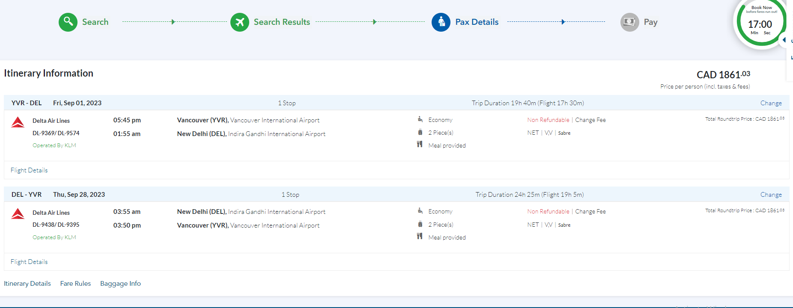Click the return flight meal icon

coord(420,237)
